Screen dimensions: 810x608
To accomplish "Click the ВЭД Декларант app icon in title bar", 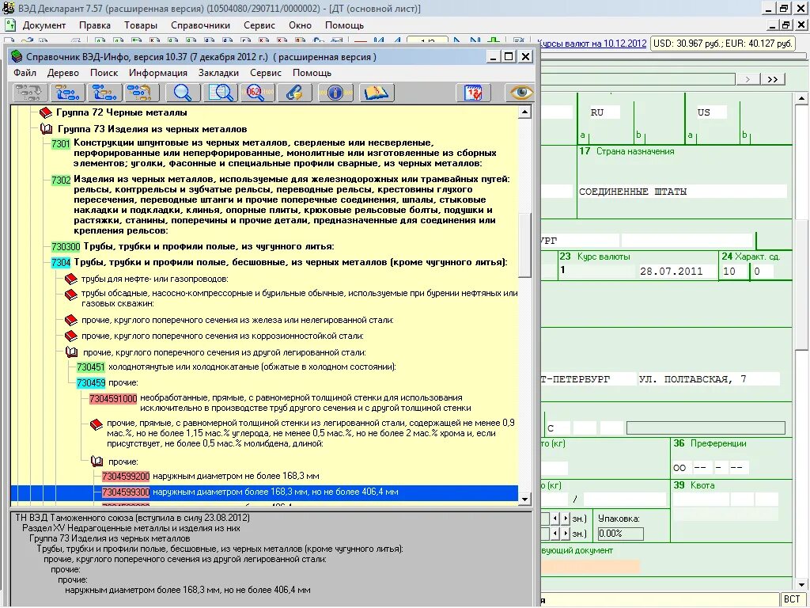I will (x=8, y=8).
